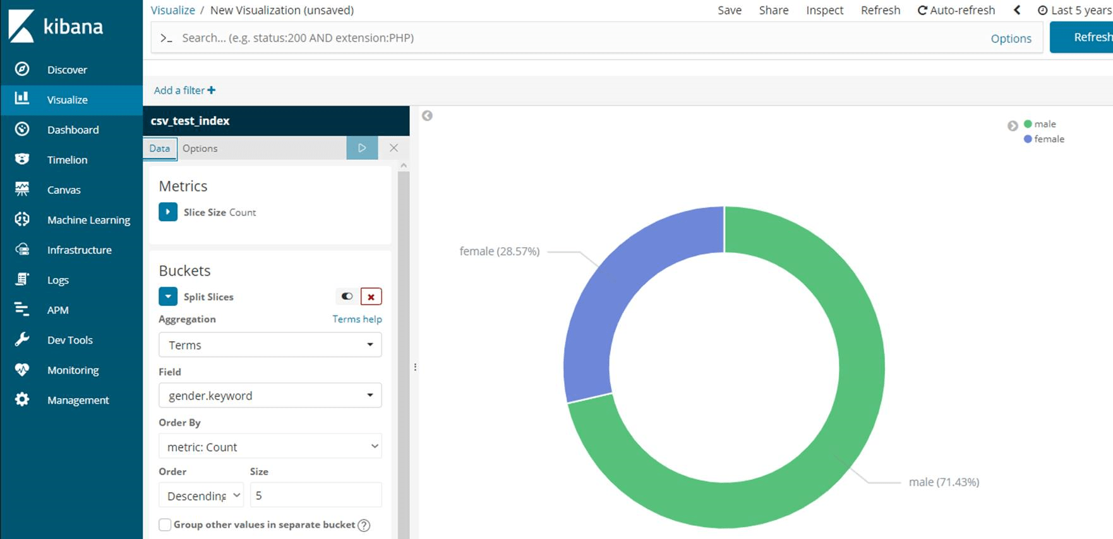Screen dimensions: 1113x539
Task: Click the Kibana logo icon
Action: pyautogui.click(x=21, y=26)
